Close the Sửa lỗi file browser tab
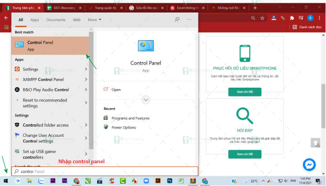 (162, 8)
